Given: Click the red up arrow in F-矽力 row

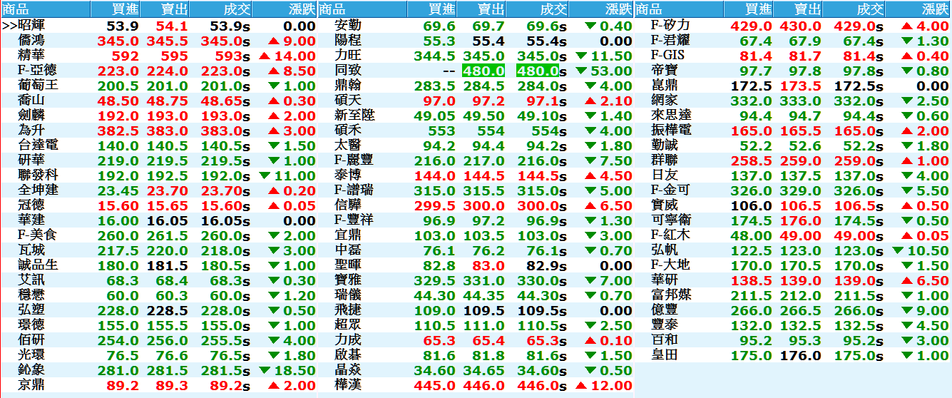Looking at the screenshot, I should point(907,26).
